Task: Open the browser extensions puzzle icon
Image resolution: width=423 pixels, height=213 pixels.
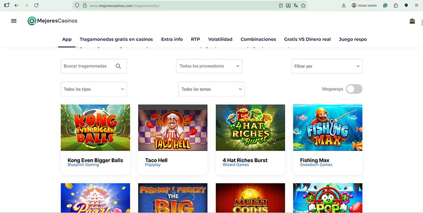Action: (396, 6)
